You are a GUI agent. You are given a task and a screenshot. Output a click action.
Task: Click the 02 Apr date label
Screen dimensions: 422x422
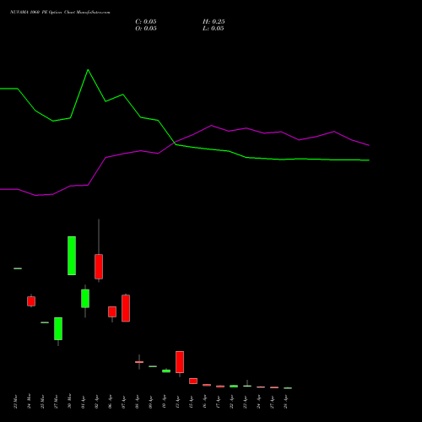pyautogui.click(x=96, y=401)
